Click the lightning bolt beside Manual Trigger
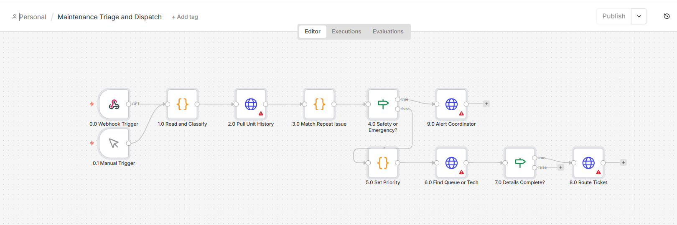The width and height of the screenshot is (677, 225). [x=92, y=143]
